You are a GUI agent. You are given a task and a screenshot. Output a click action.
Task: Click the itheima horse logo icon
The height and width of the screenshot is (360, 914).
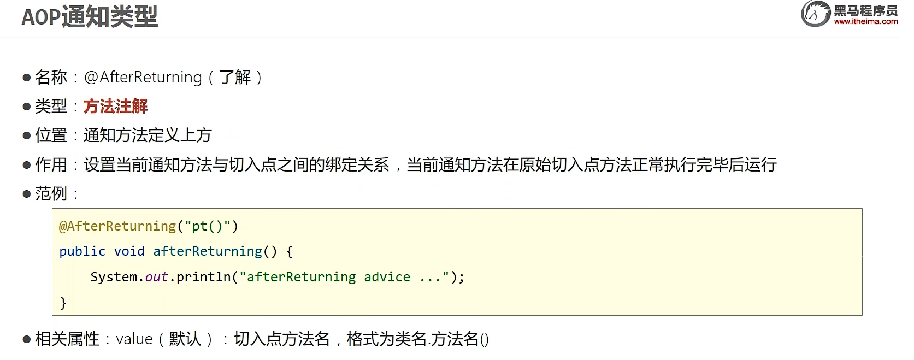click(x=816, y=14)
